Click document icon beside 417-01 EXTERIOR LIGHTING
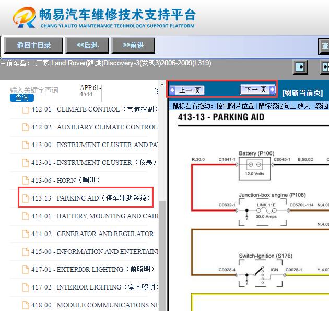 26,270
